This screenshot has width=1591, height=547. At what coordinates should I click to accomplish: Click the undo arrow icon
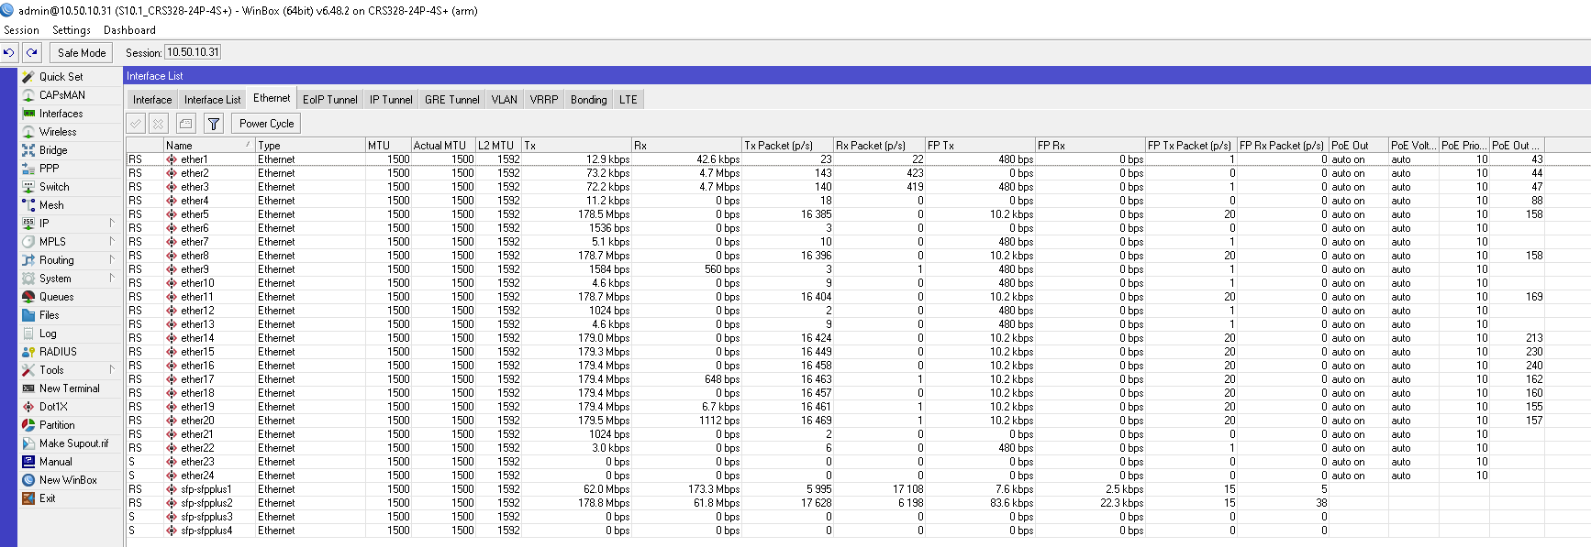[x=9, y=53]
